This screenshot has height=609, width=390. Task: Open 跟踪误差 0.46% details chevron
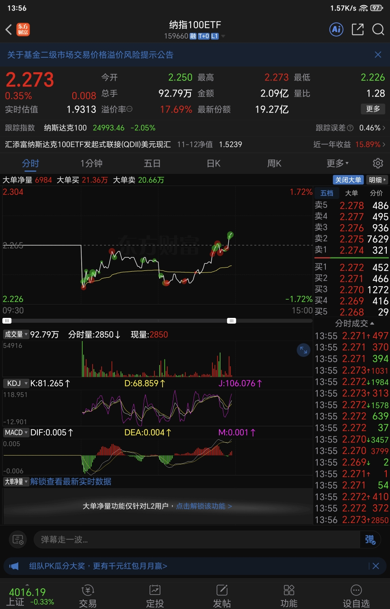tap(384, 128)
